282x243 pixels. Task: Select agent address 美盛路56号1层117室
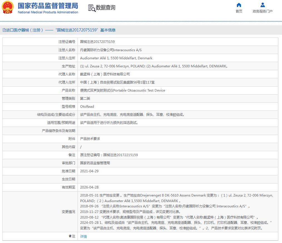pyautogui.click(x=117, y=82)
